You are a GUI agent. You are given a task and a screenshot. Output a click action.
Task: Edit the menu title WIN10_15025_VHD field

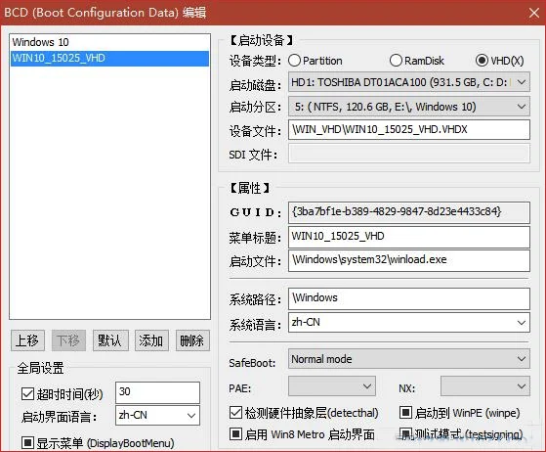click(409, 237)
